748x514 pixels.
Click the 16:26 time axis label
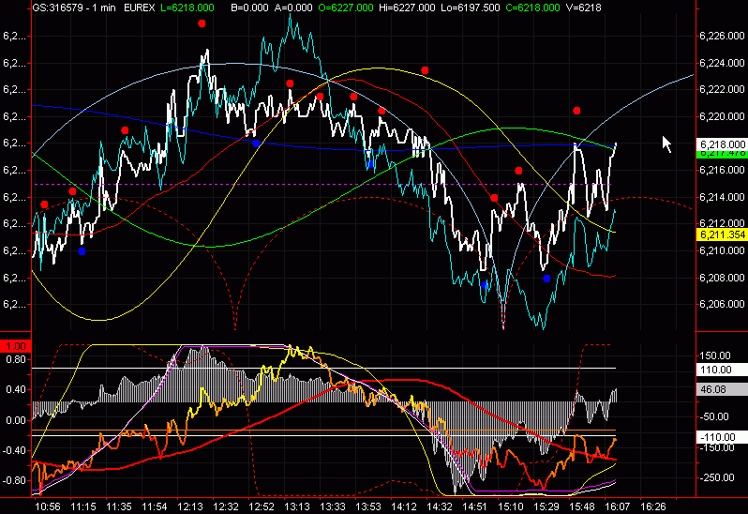tap(653, 506)
